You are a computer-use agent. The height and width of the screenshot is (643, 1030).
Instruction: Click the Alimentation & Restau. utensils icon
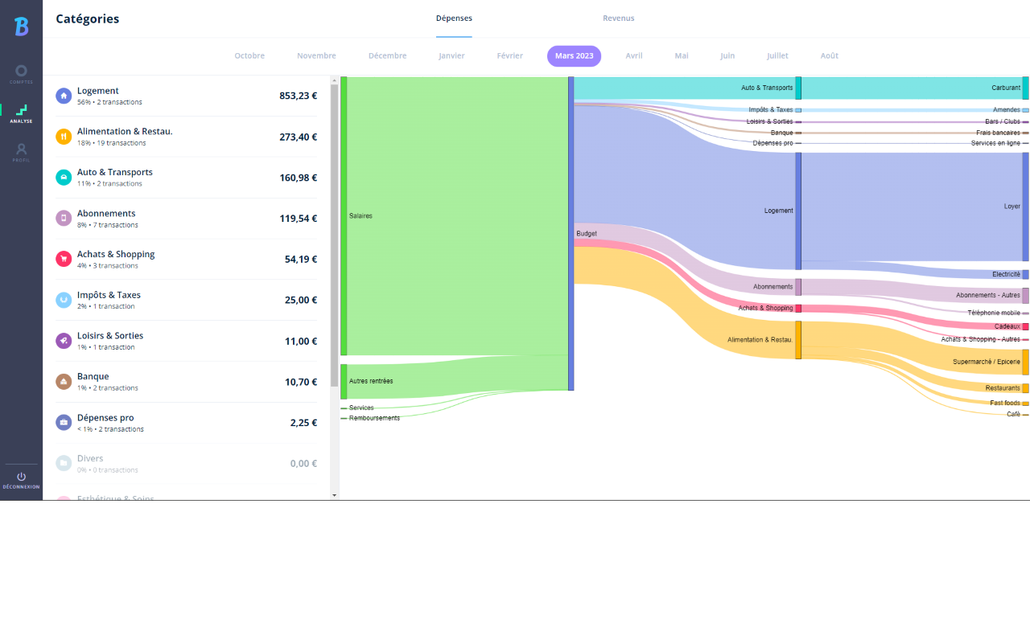click(x=64, y=137)
